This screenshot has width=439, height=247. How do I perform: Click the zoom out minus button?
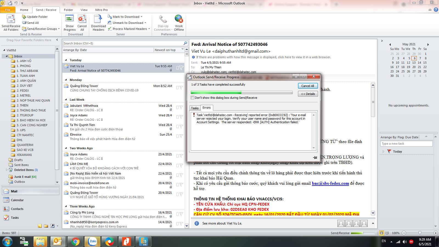pos(404,233)
